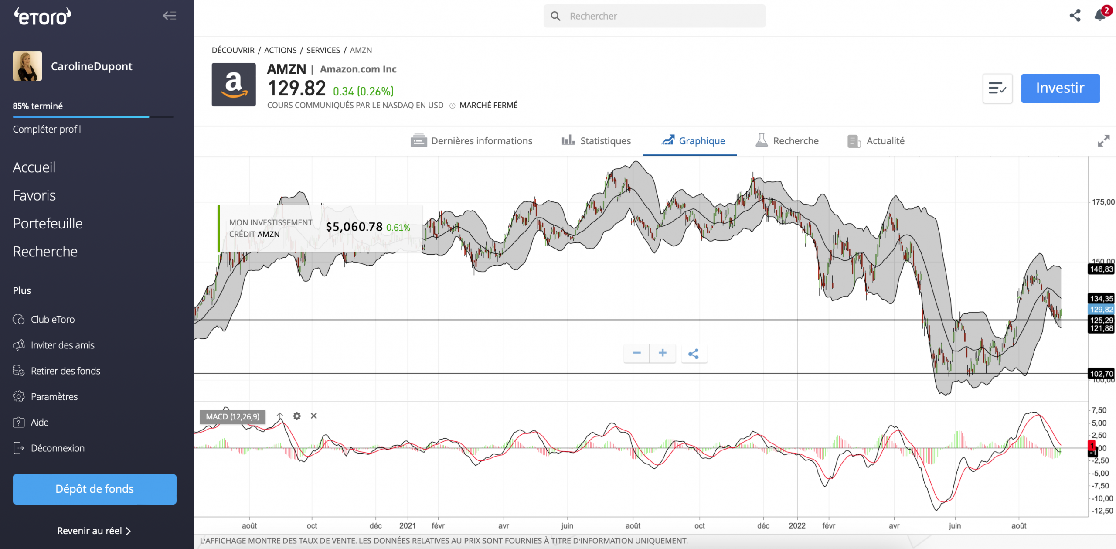The height and width of the screenshot is (549, 1116).
Task: Open the Actualité tab
Action: click(x=876, y=141)
